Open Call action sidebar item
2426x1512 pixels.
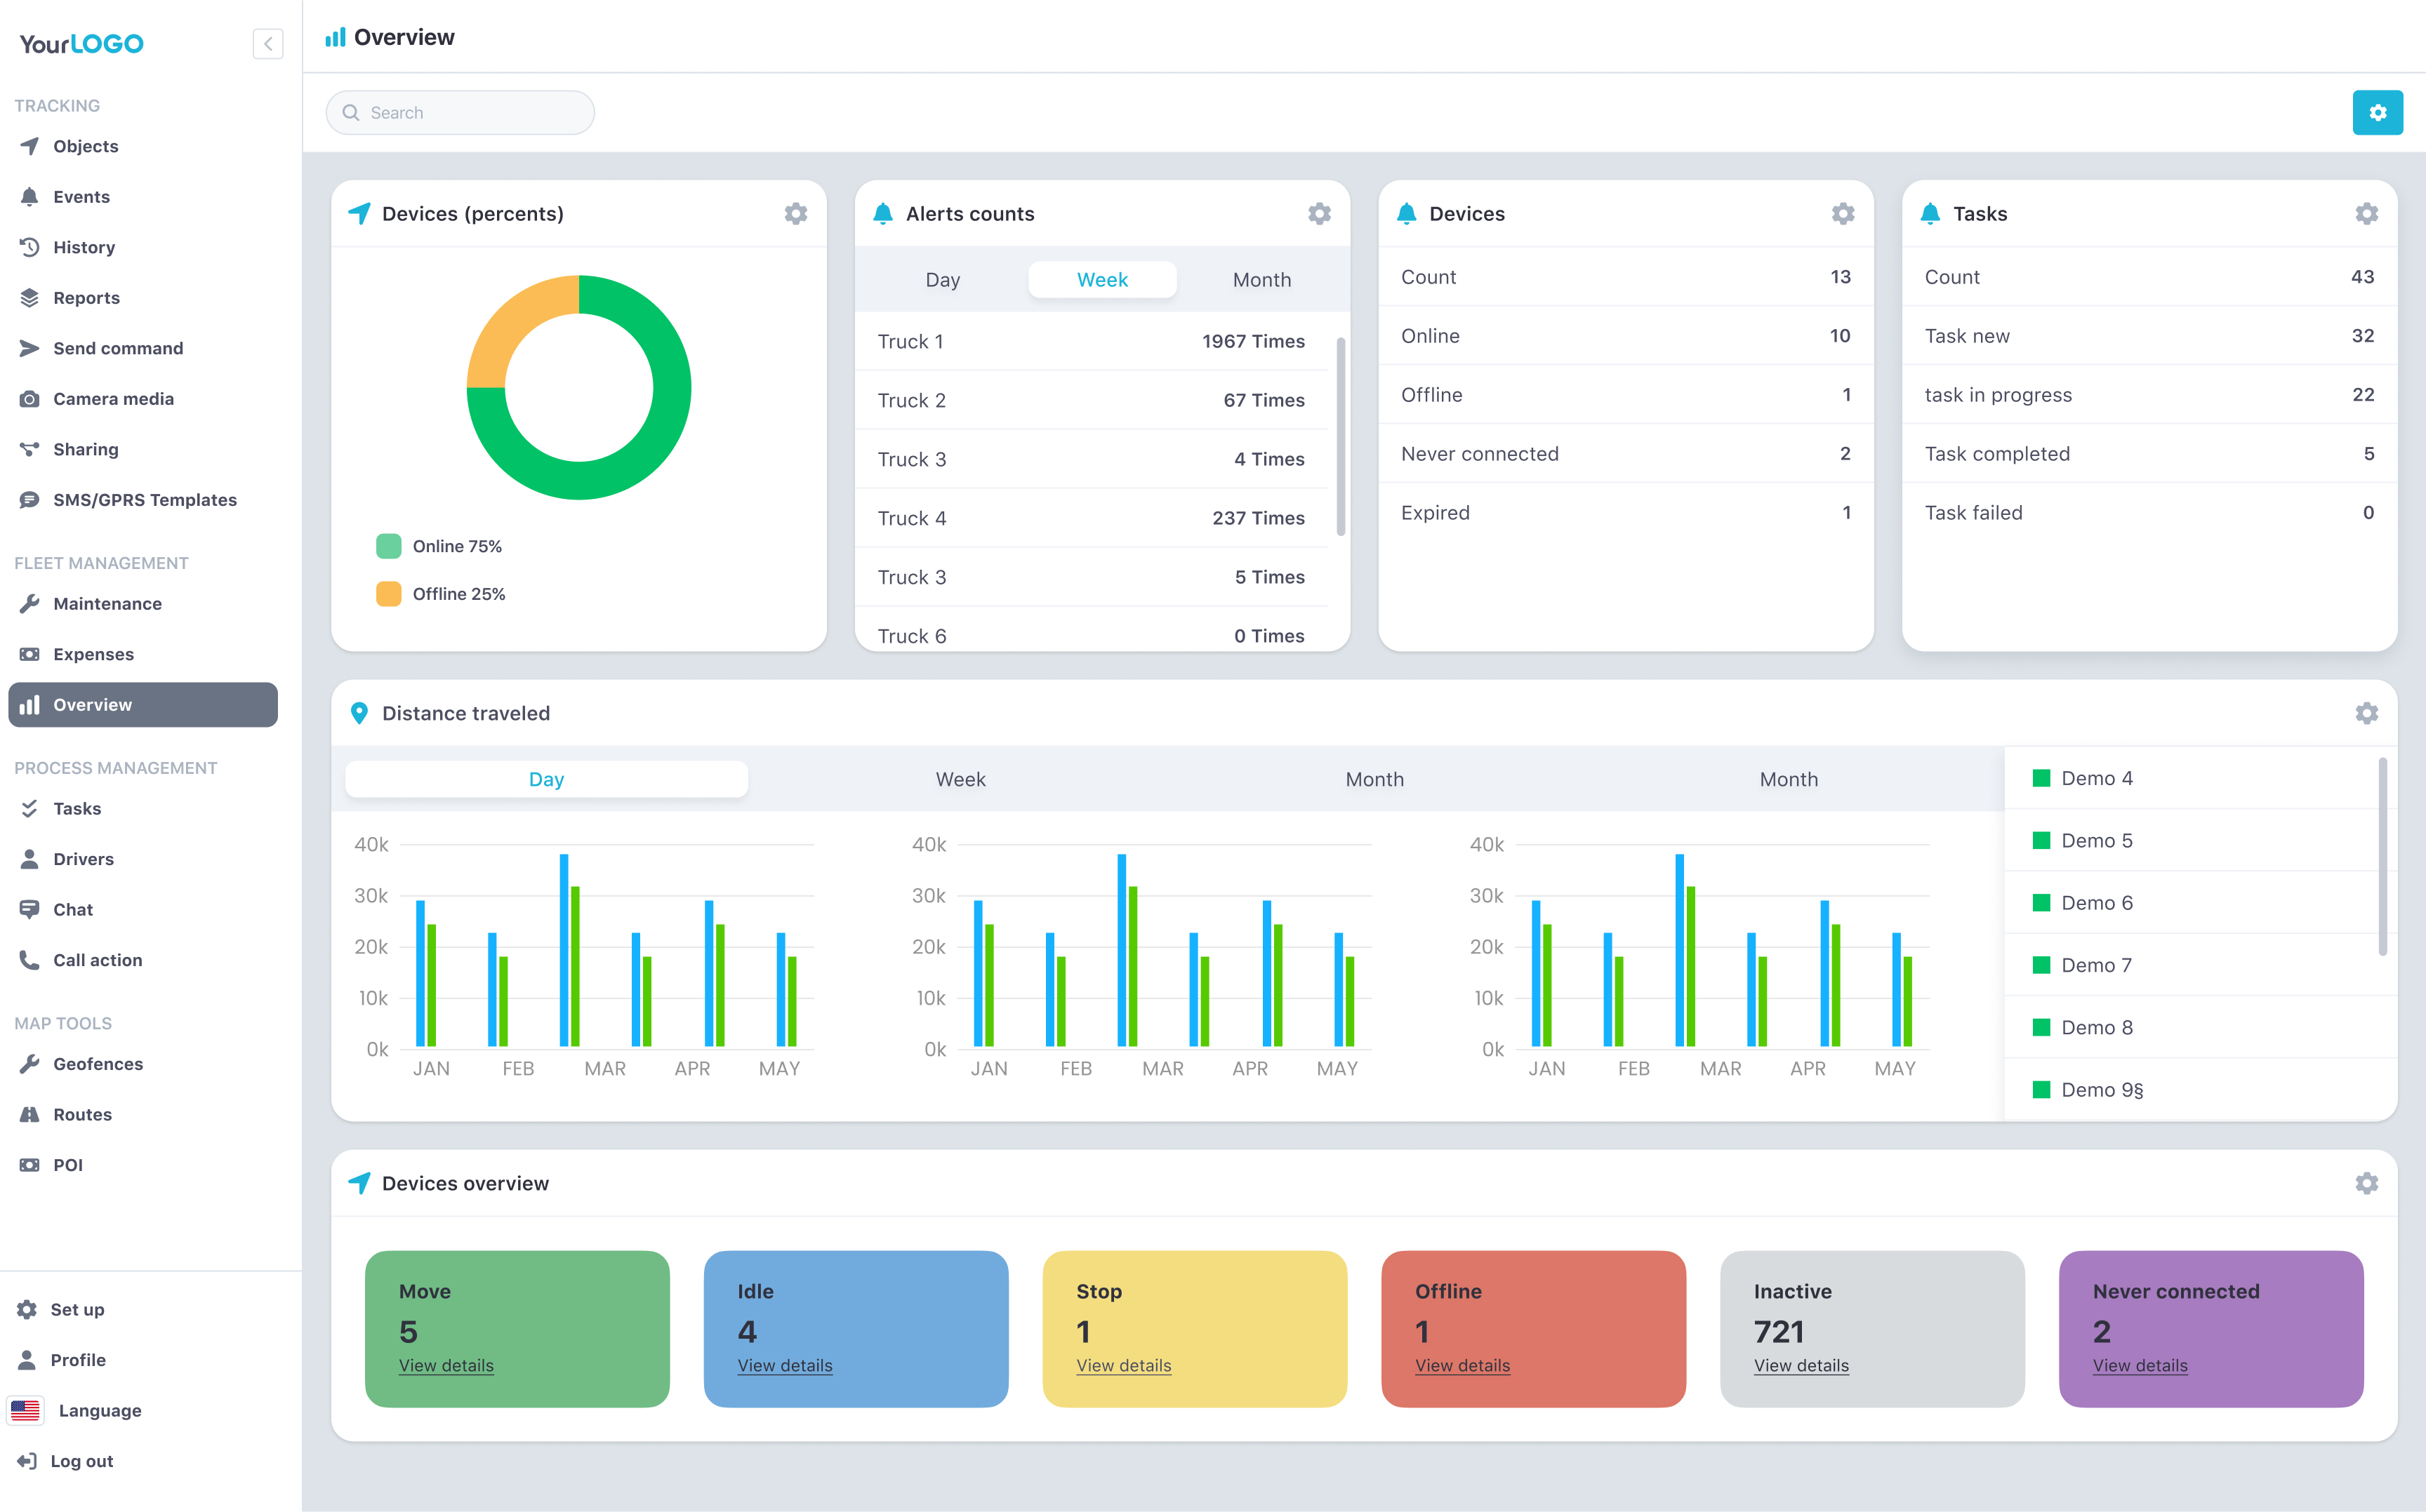point(97,960)
